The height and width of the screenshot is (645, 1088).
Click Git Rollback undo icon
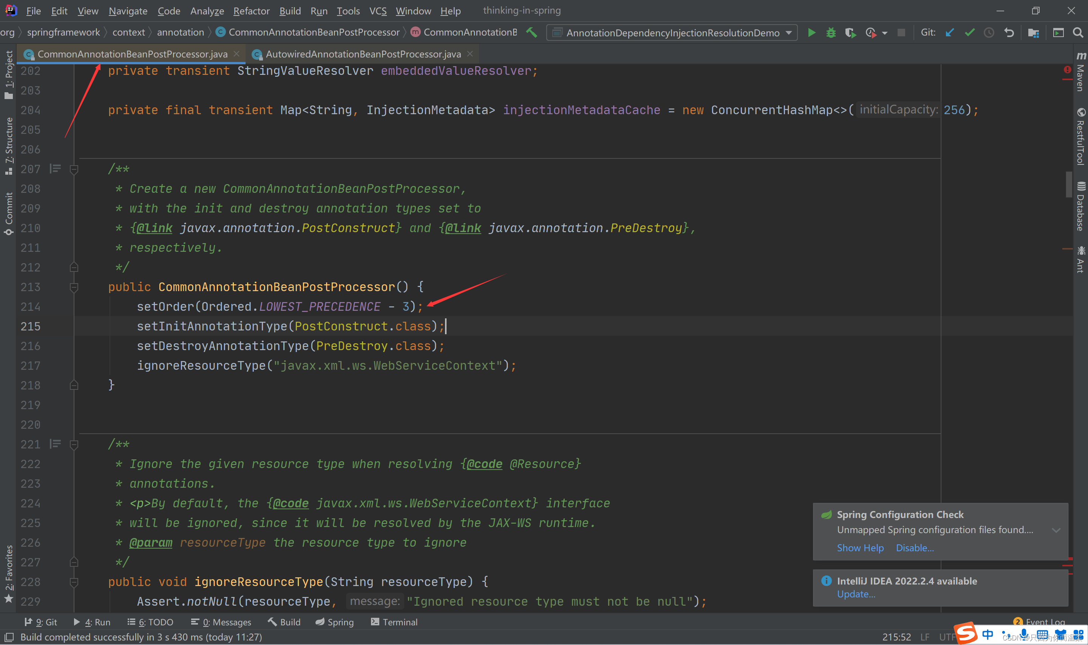[x=1009, y=33]
